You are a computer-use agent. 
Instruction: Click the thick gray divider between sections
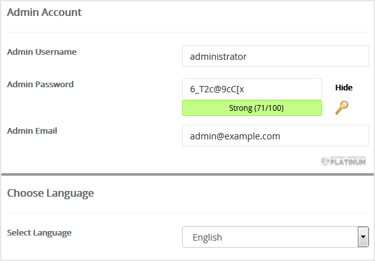(x=187, y=174)
